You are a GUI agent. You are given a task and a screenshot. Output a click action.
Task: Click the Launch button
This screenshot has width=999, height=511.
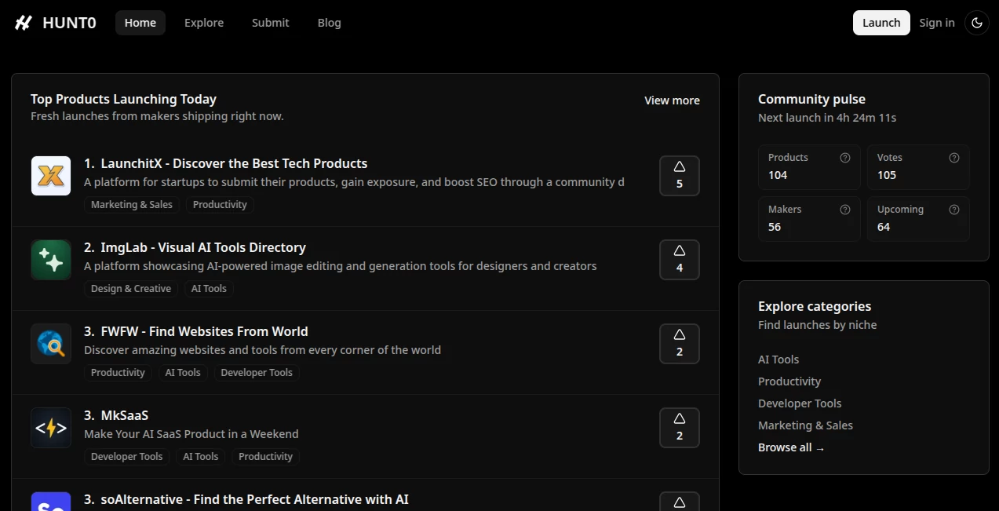tap(881, 23)
